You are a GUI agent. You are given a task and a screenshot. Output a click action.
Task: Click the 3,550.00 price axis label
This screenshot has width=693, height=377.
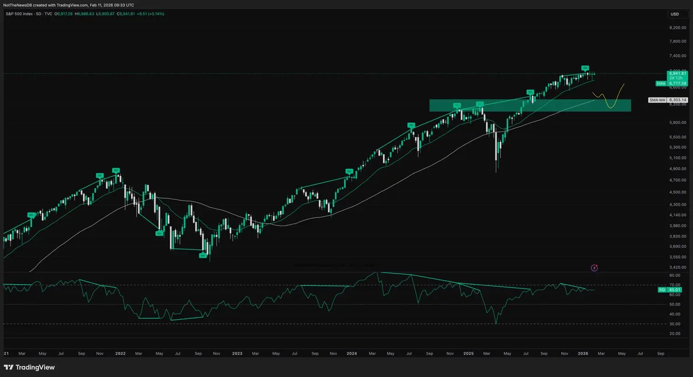[x=677, y=257]
